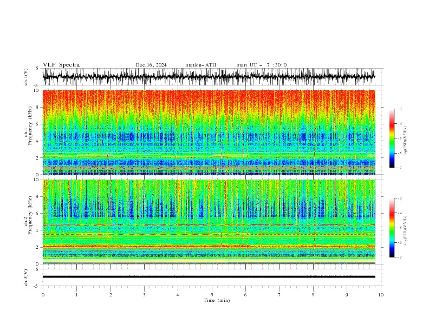Click the "ch.1 Frequency (kHz)" axis label
Viewport: 429px width, 331px height.
pyautogui.click(x=28, y=126)
